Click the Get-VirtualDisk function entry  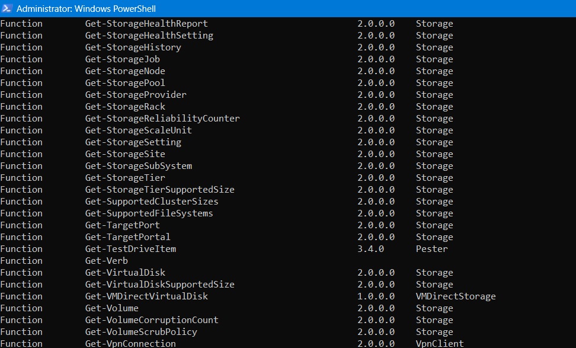click(125, 272)
